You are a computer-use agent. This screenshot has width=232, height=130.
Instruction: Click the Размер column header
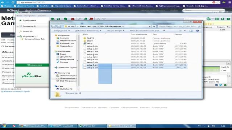[178, 34]
